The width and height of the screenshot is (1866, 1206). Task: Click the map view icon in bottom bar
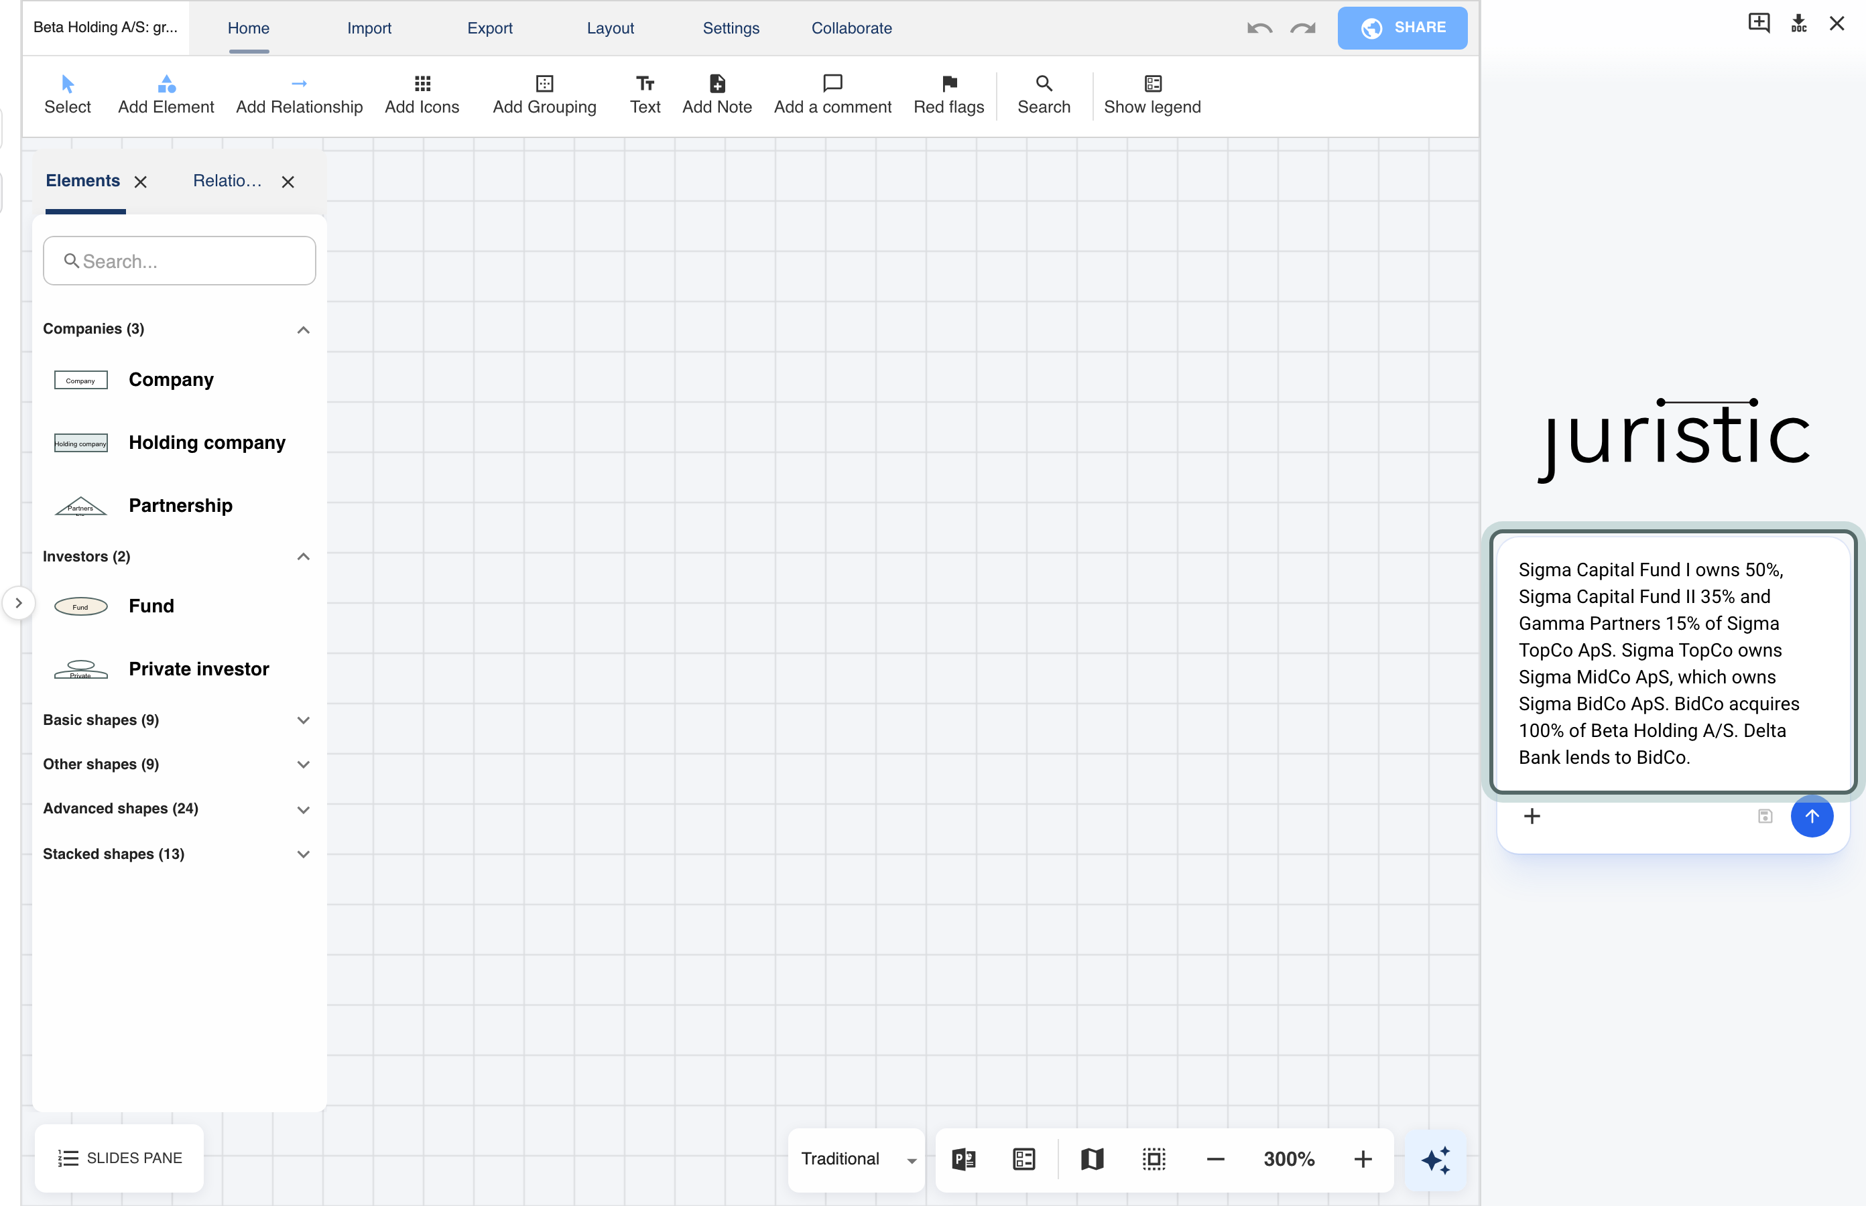click(x=1092, y=1159)
